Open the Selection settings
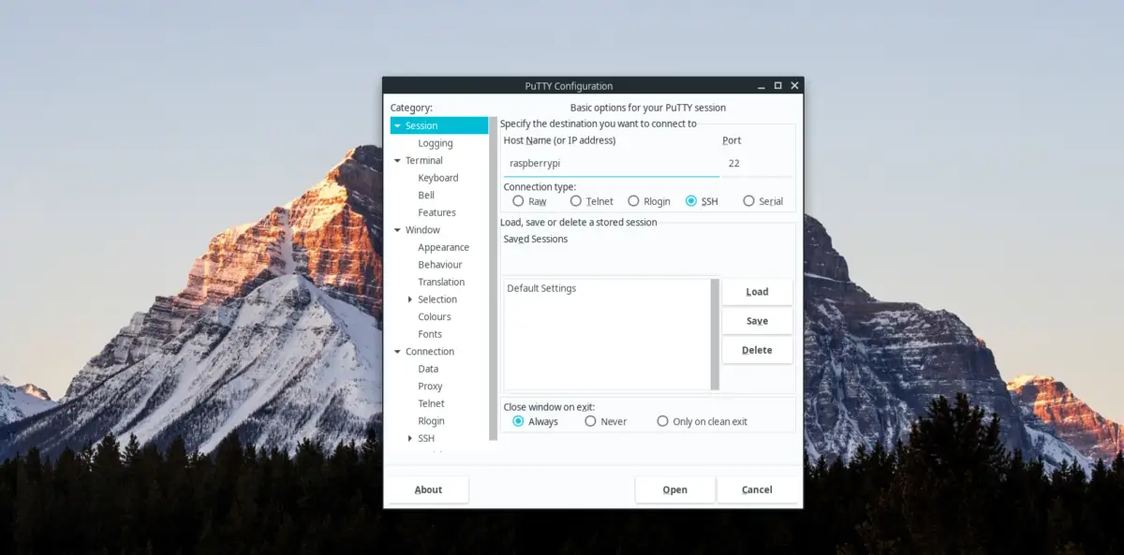Viewport: 1124px width, 555px height. tap(437, 299)
